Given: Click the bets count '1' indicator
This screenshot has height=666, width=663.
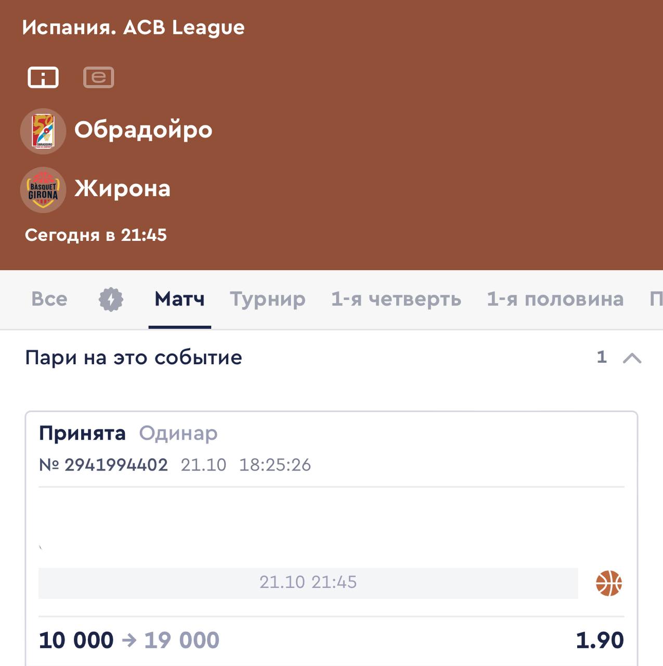Looking at the screenshot, I should click(602, 357).
